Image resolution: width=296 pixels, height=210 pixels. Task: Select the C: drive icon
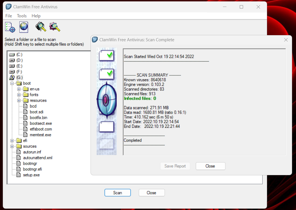[12, 54]
